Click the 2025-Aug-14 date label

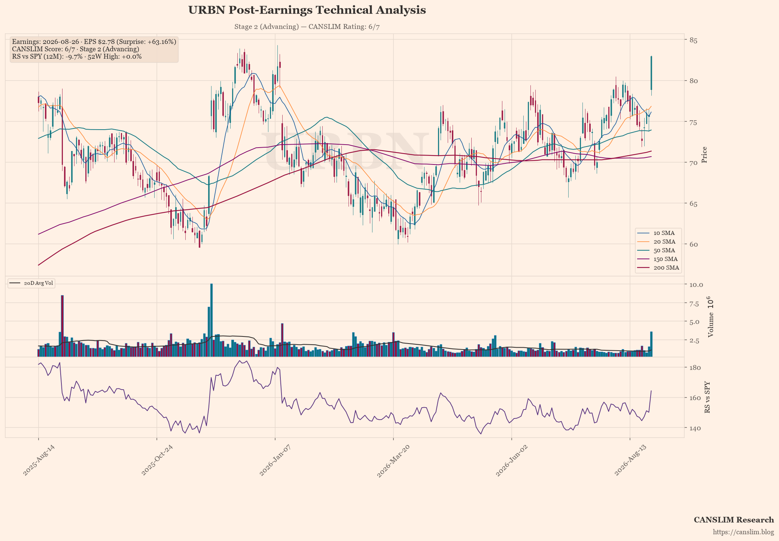click(x=39, y=460)
